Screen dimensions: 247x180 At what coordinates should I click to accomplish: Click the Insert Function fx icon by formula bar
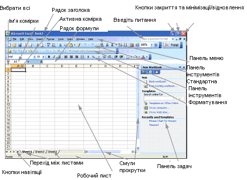(x=41, y=61)
